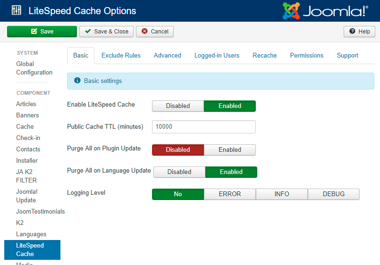Image resolution: width=380 pixels, height=265 pixels.
Task: Switch to the Advanced tab
Action: (x=168, y=56)
